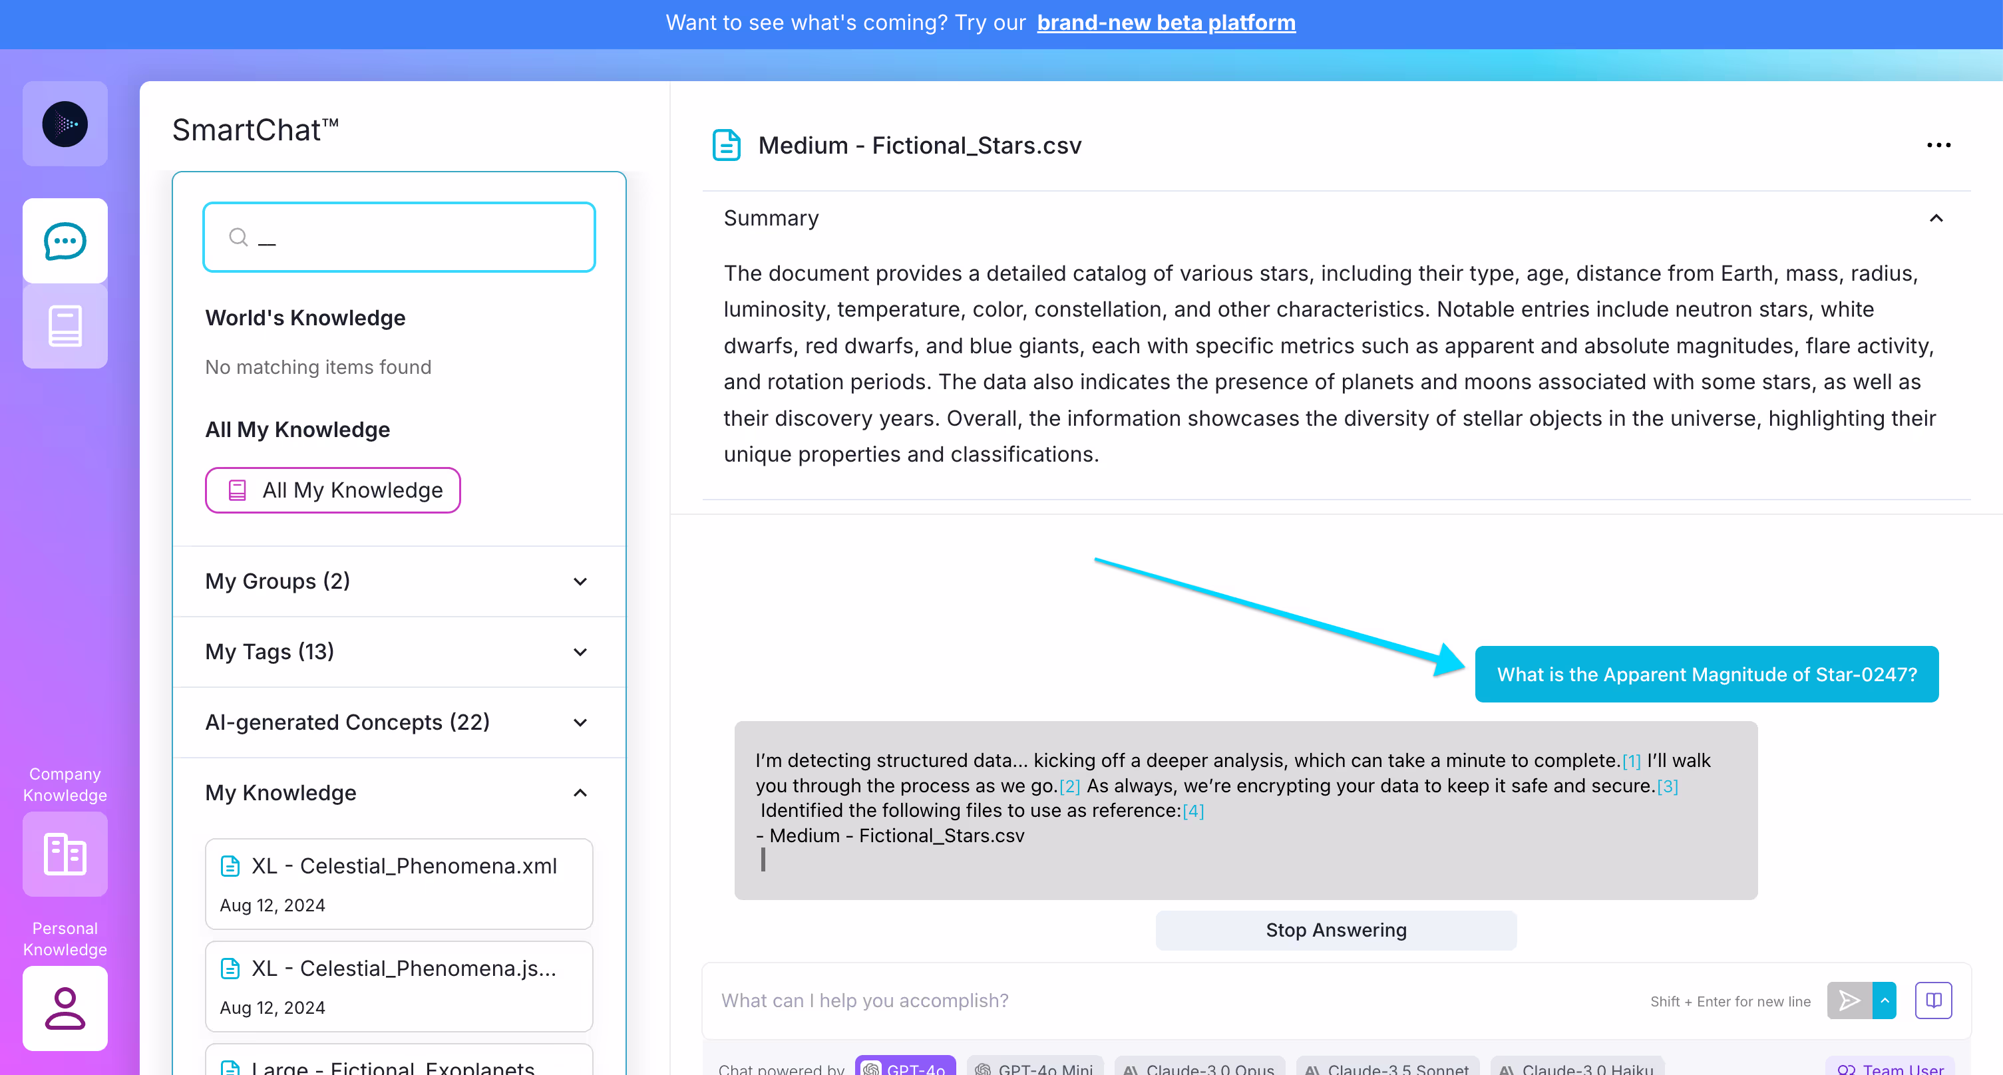This screenshot has height=1075, width=2003.
Task: Open the three-dot more options menu
Action: 1938,146
